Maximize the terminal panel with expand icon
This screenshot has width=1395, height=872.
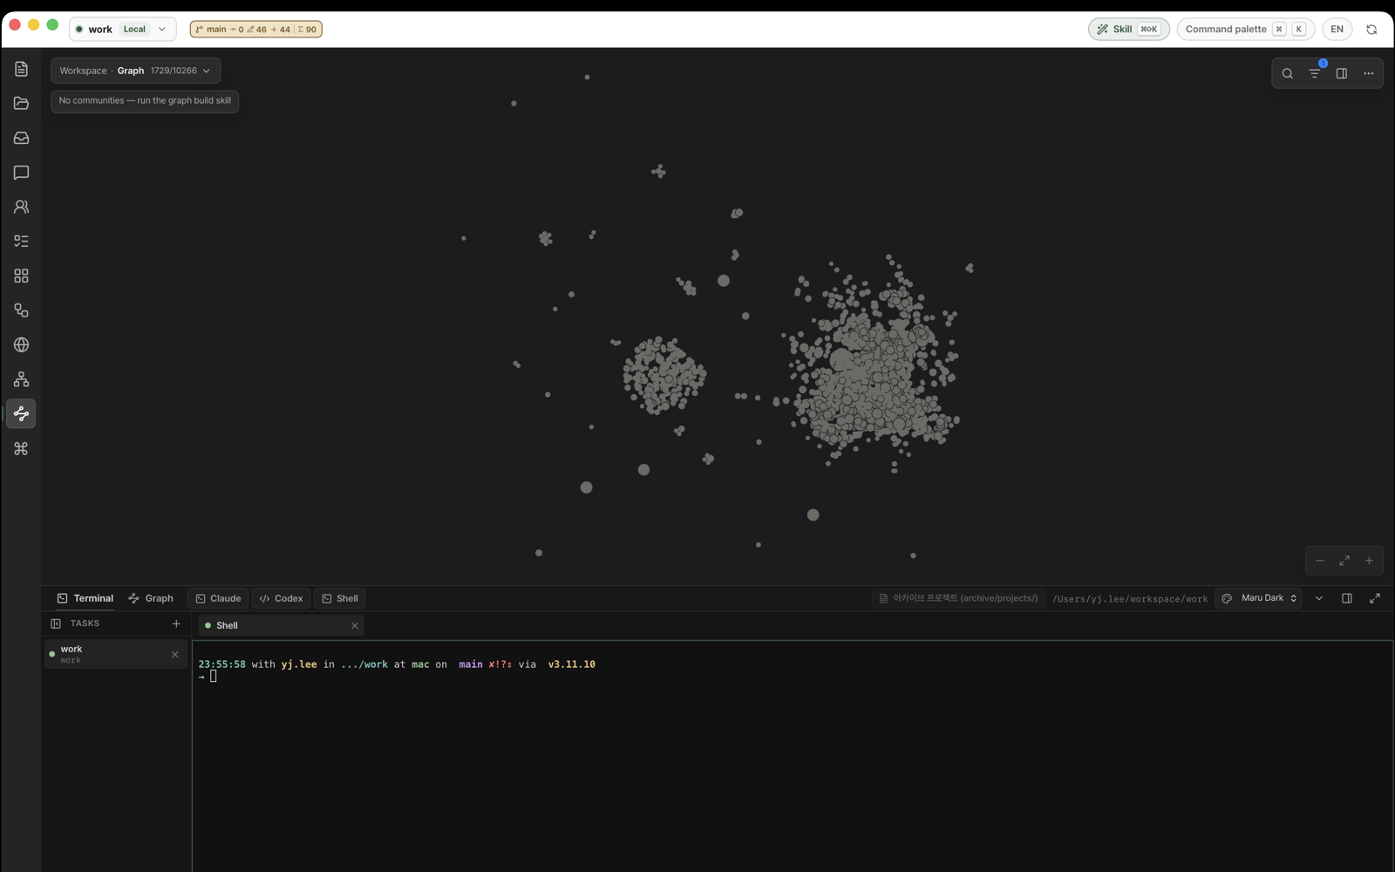1375,598
